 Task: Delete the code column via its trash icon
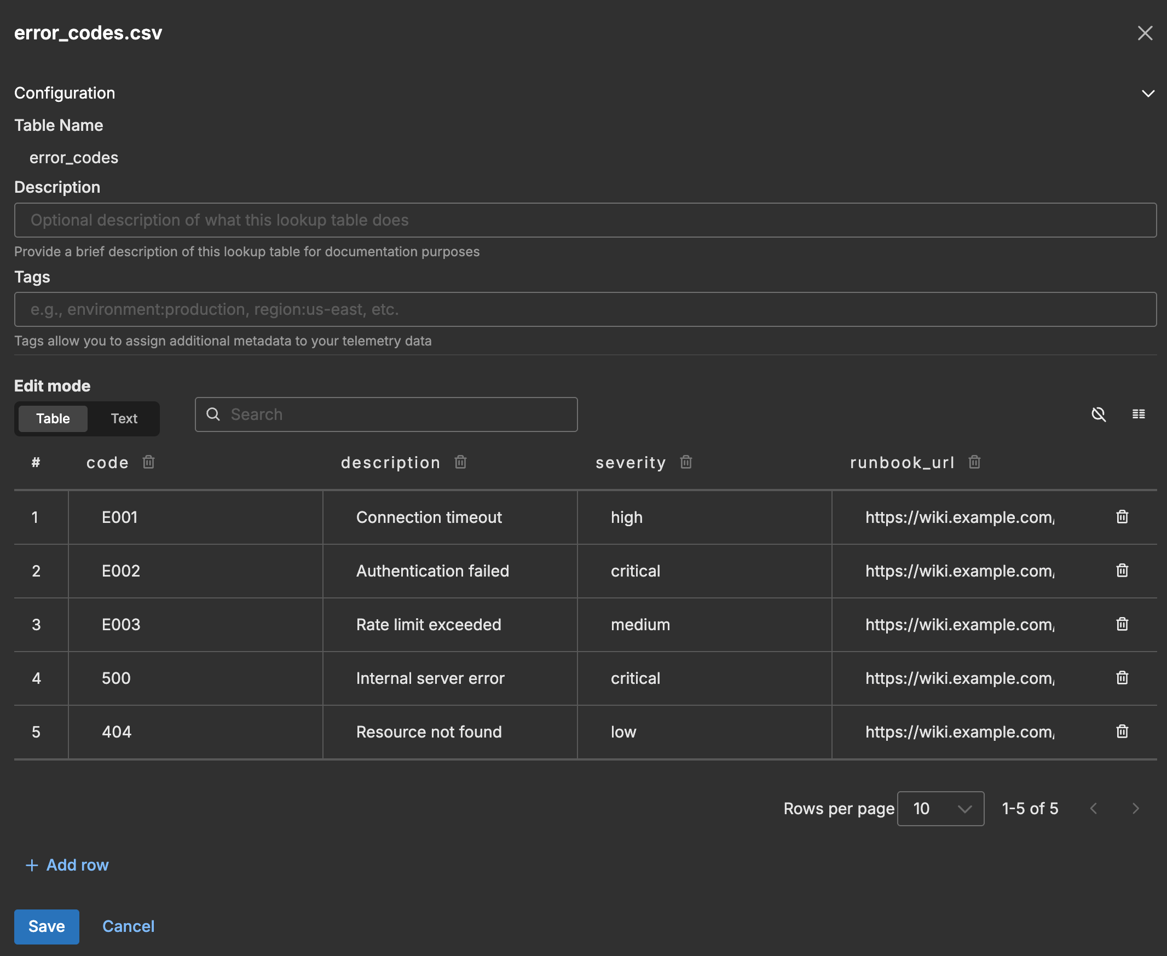point(149,462)
